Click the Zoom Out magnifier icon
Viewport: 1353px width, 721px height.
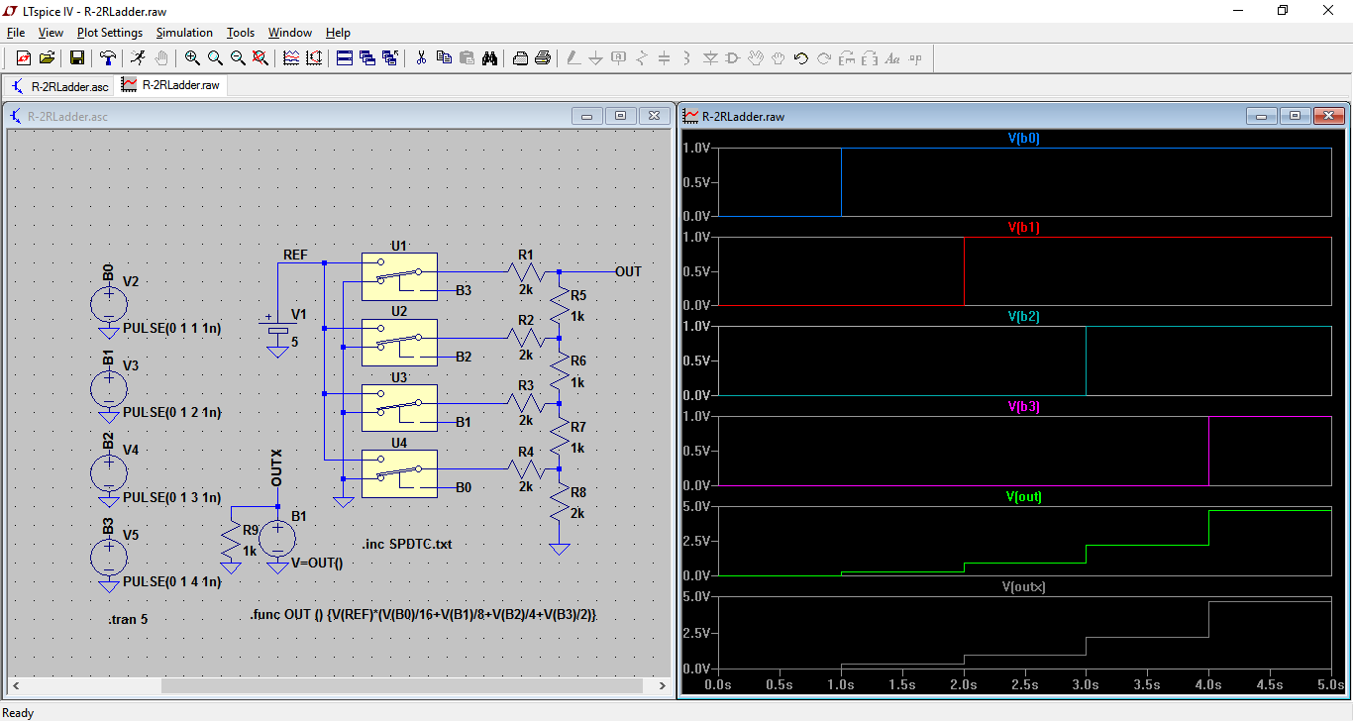[238, 58]
